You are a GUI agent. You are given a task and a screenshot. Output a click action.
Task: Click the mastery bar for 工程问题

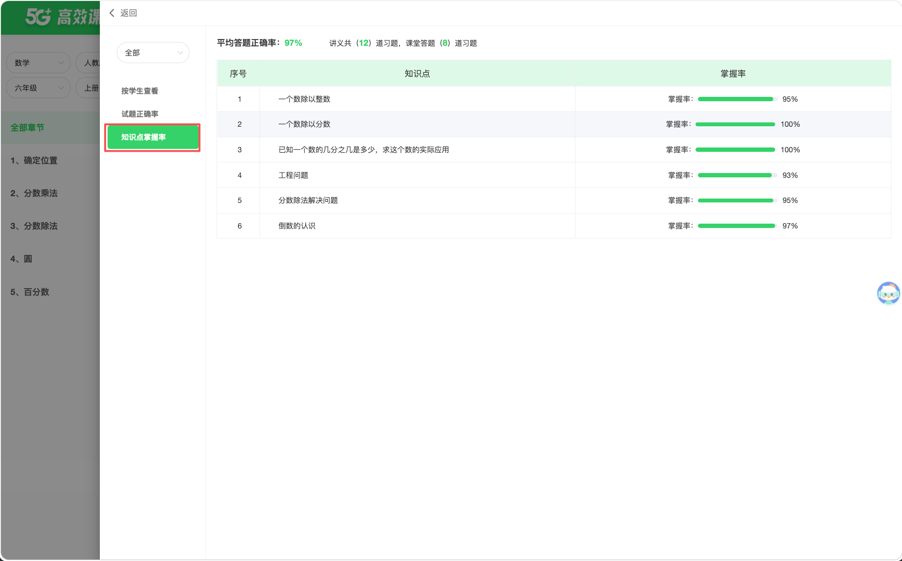click(x=737, y=175)
